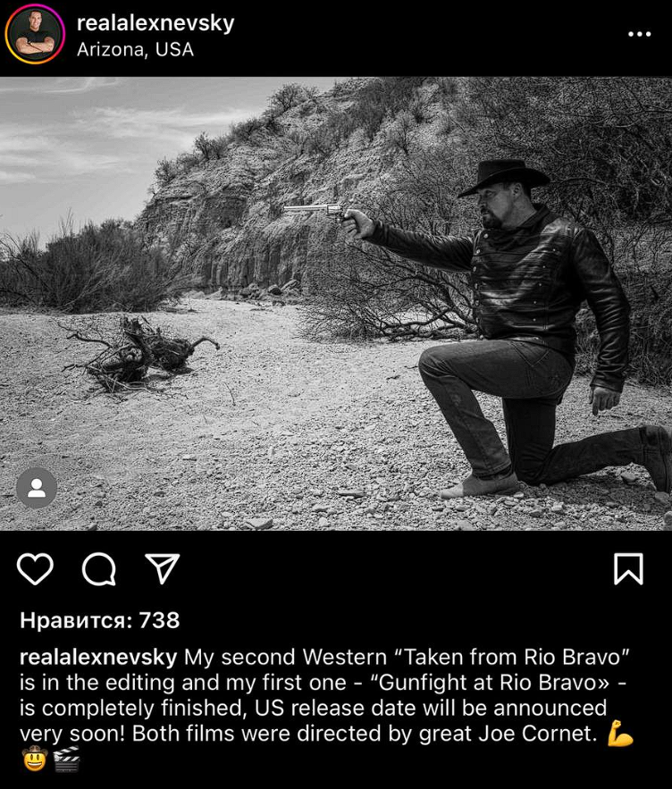Tap the black cowboy hat in the photo

tap(503, 176)
